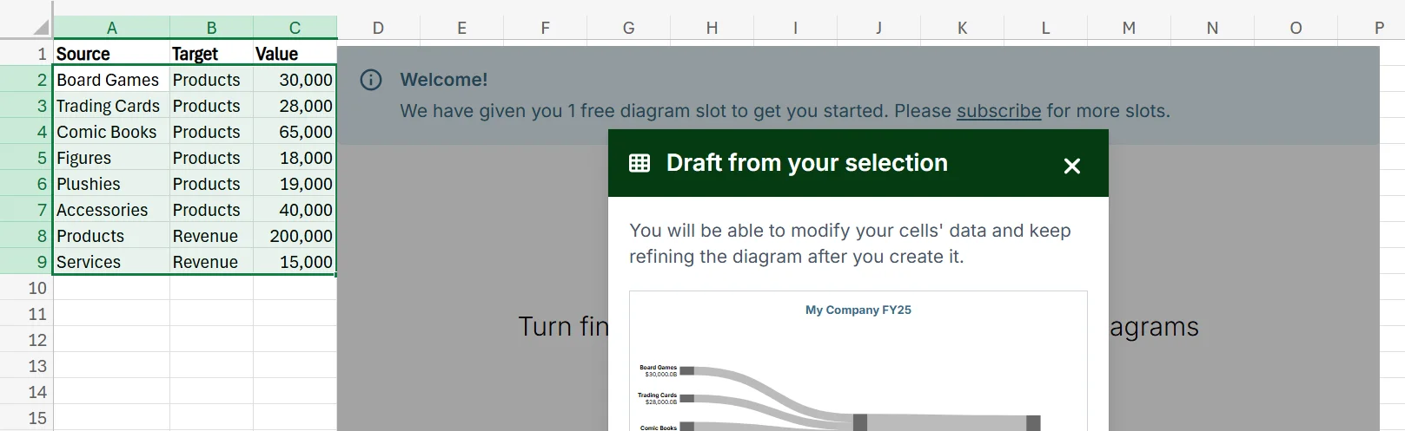This screenshot has height=431, width=1405.
Task: Click the table grid icon in dialog header
Action: click(640, 163)
